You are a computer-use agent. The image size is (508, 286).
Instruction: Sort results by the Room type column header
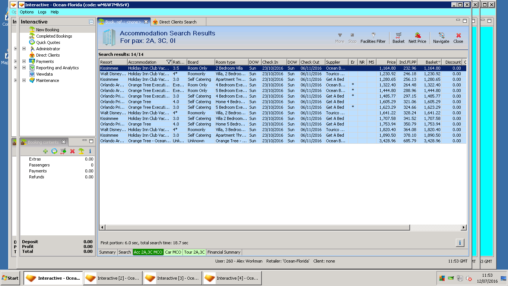[232, 62]
